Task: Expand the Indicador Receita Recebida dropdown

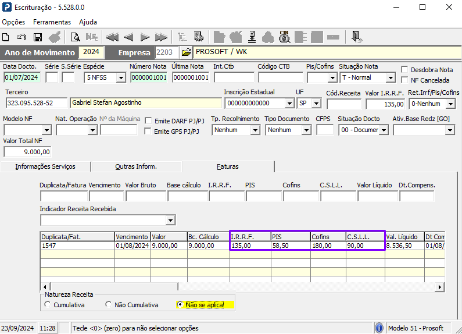Action: [x=170, y=220]
